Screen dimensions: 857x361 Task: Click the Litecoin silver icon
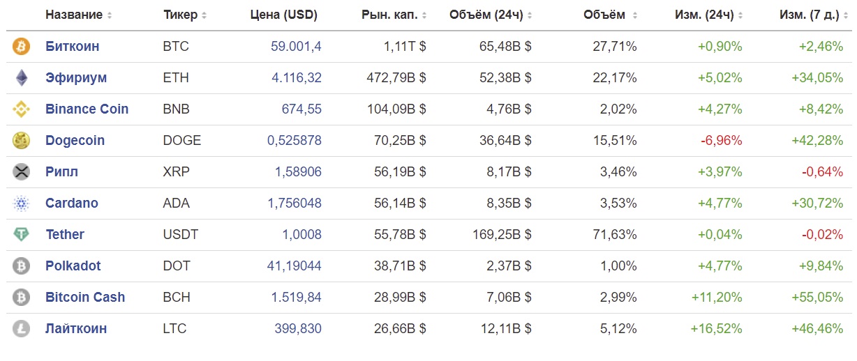coord(22,329)
